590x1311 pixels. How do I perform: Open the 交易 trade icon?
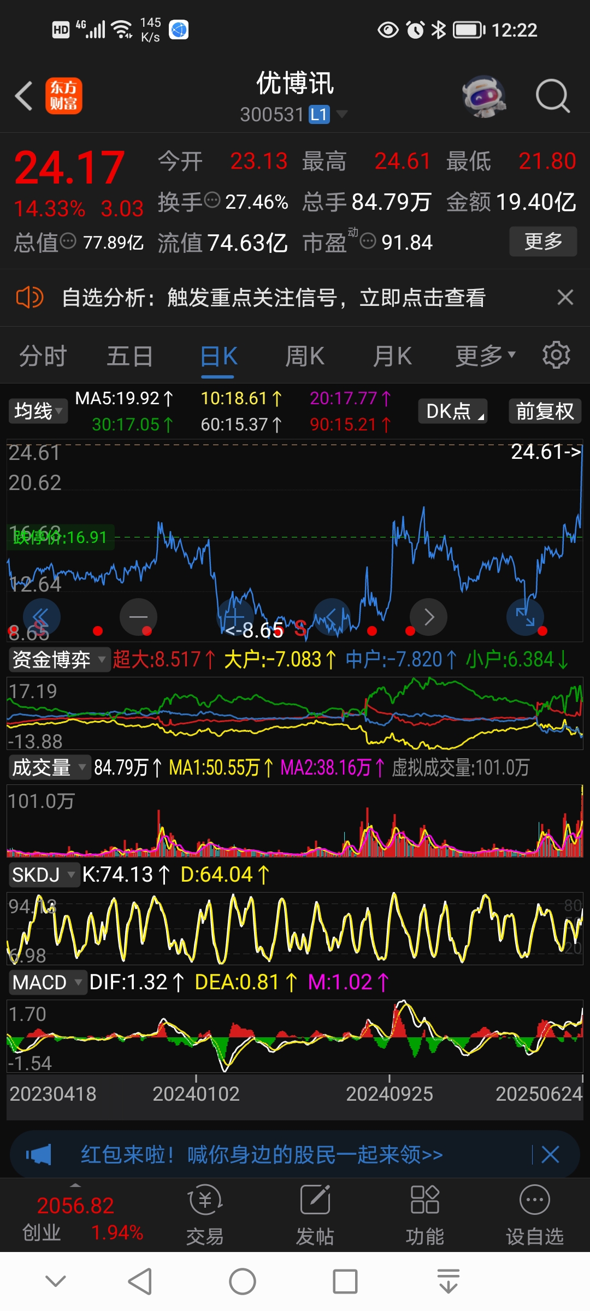(205, 1215)
